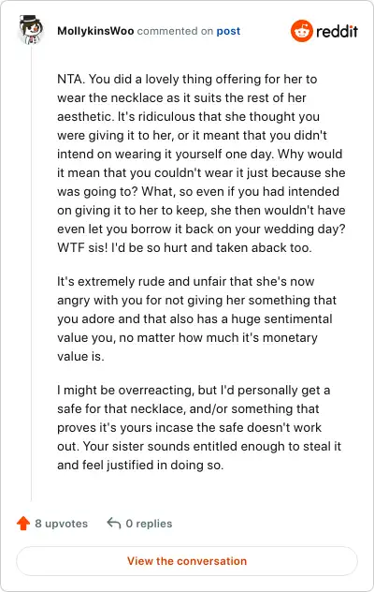Image resolution: width=374 pixels, height=592 pixels.
Task: Click the "View the conversation" button
Action: (187, 561)
